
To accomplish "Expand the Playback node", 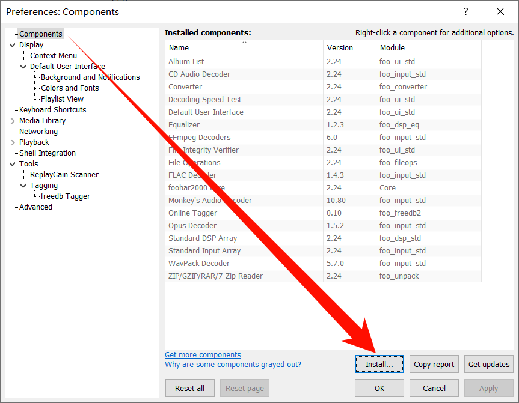I will coord(13,142).
